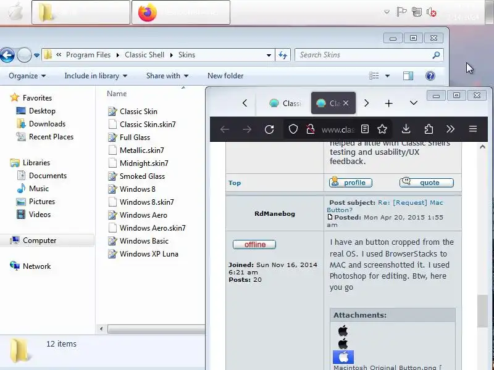Reload the Firefox page

269,129
